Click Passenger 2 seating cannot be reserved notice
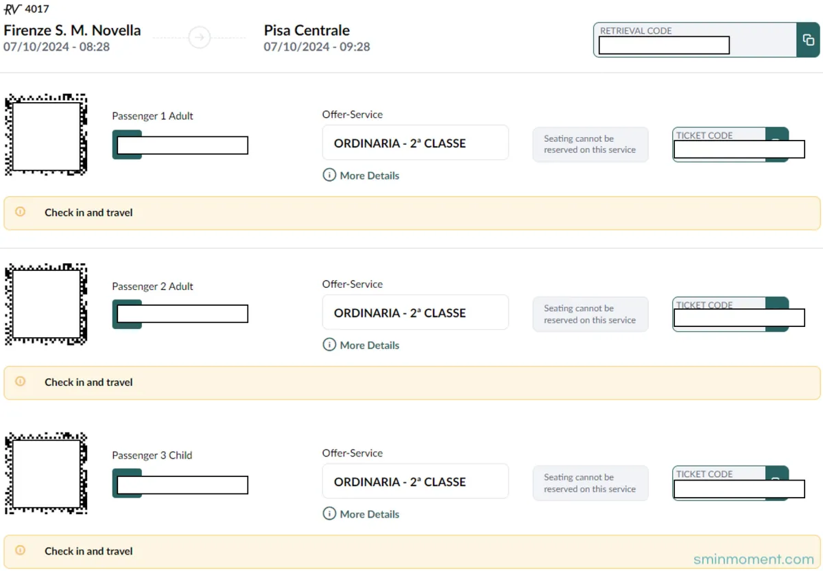Viewport: 823px width, 571px height. 591,314
